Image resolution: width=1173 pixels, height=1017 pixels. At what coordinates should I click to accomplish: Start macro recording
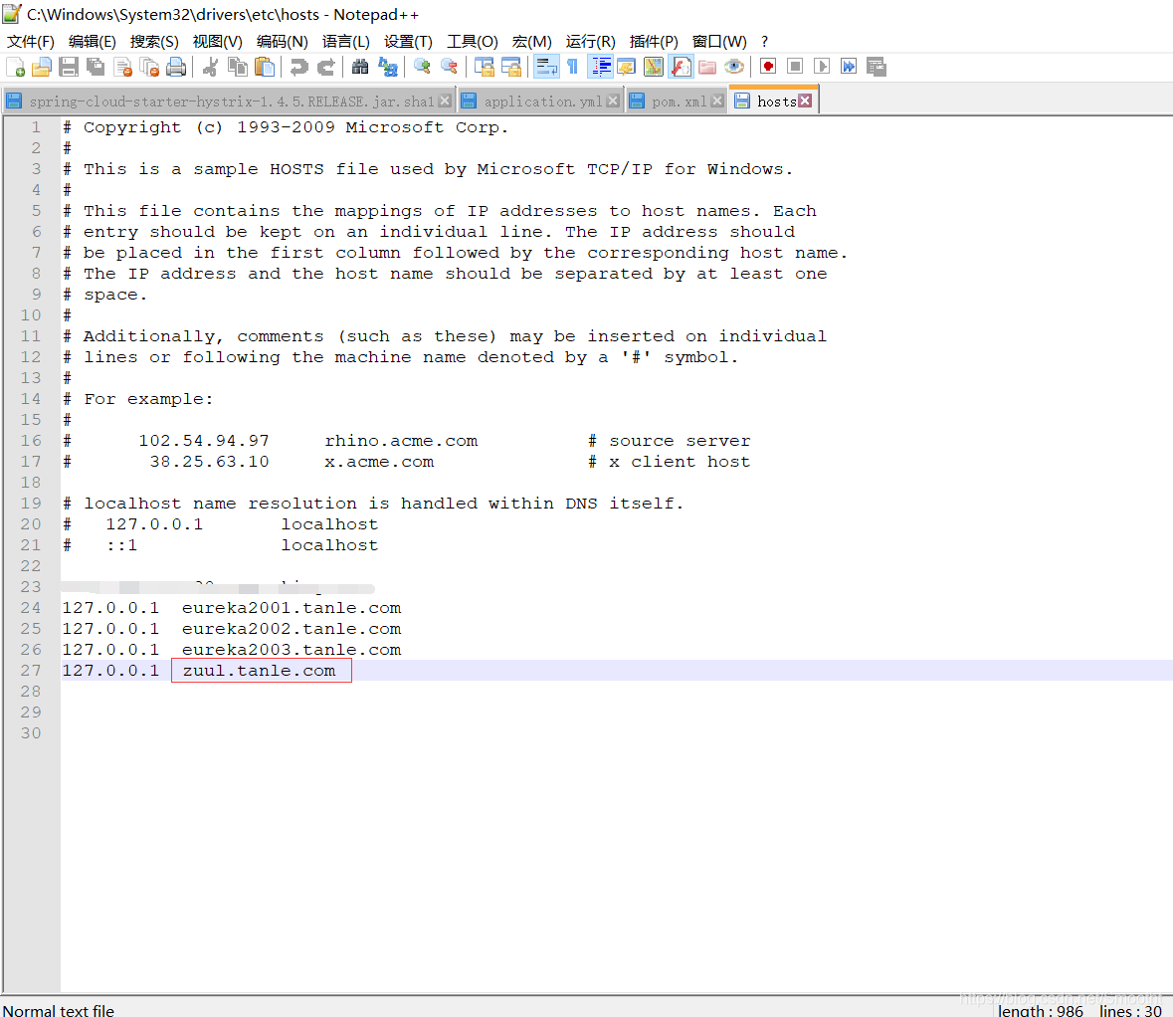click(768, 68)
